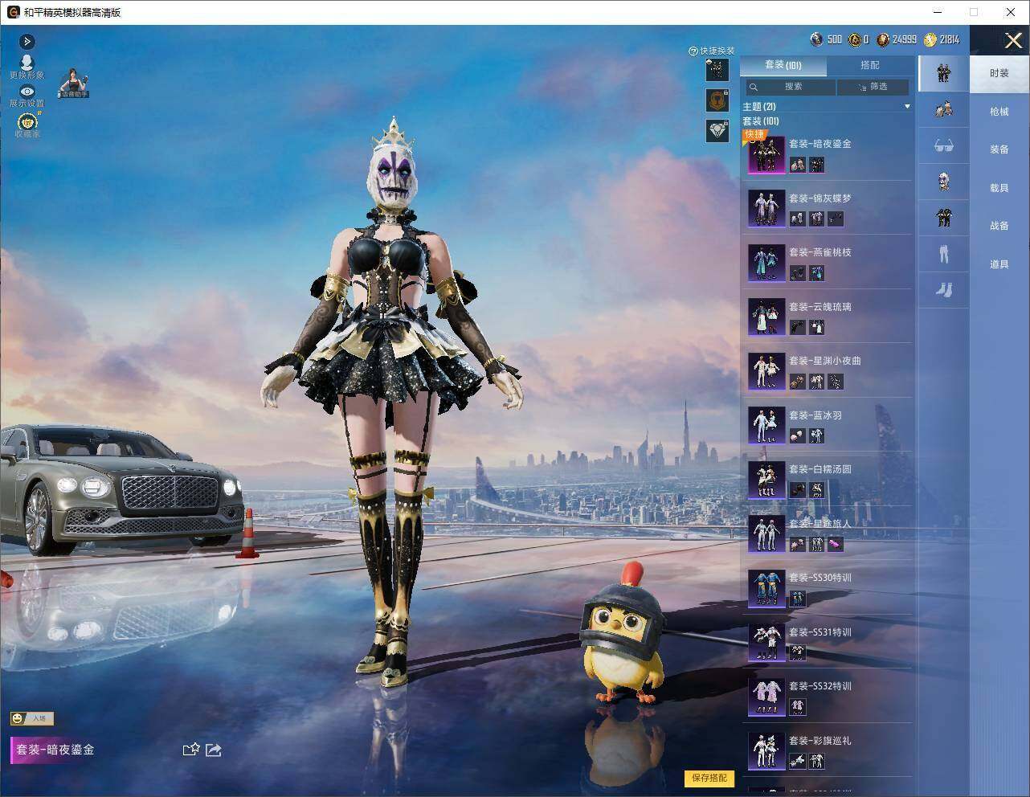Select the shoes category icon
Image resolution: width=1030 pixels, height=797 pixels.
[x=943, y=289]
